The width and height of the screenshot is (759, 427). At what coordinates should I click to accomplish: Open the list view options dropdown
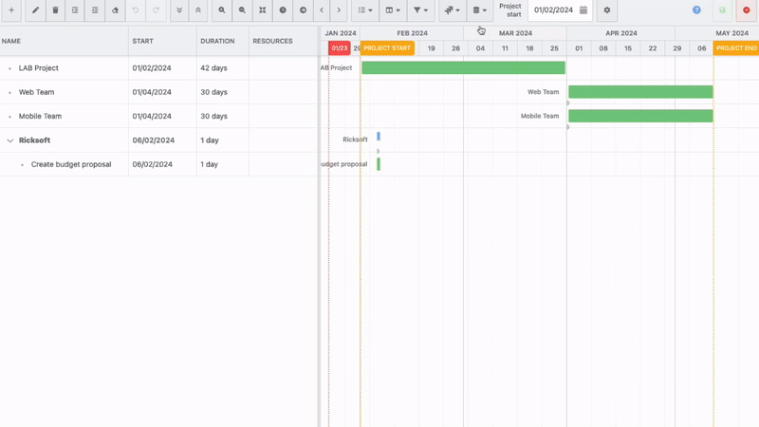coord(365,10)
